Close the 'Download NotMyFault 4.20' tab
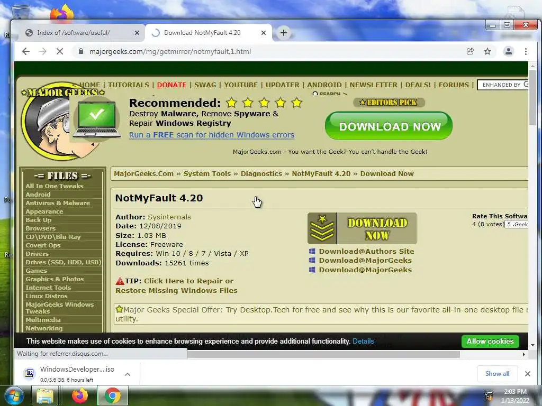The width and height of the screenshot is (542, 406). coord(264,33)
